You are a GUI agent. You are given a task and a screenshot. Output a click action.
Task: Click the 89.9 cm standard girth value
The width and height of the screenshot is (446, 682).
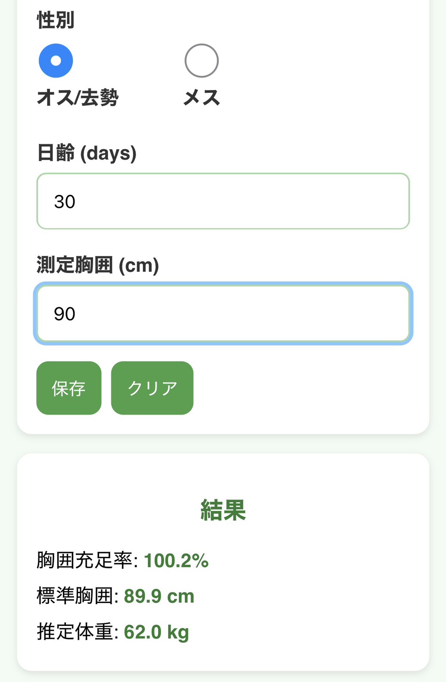(x=159, y=597)
